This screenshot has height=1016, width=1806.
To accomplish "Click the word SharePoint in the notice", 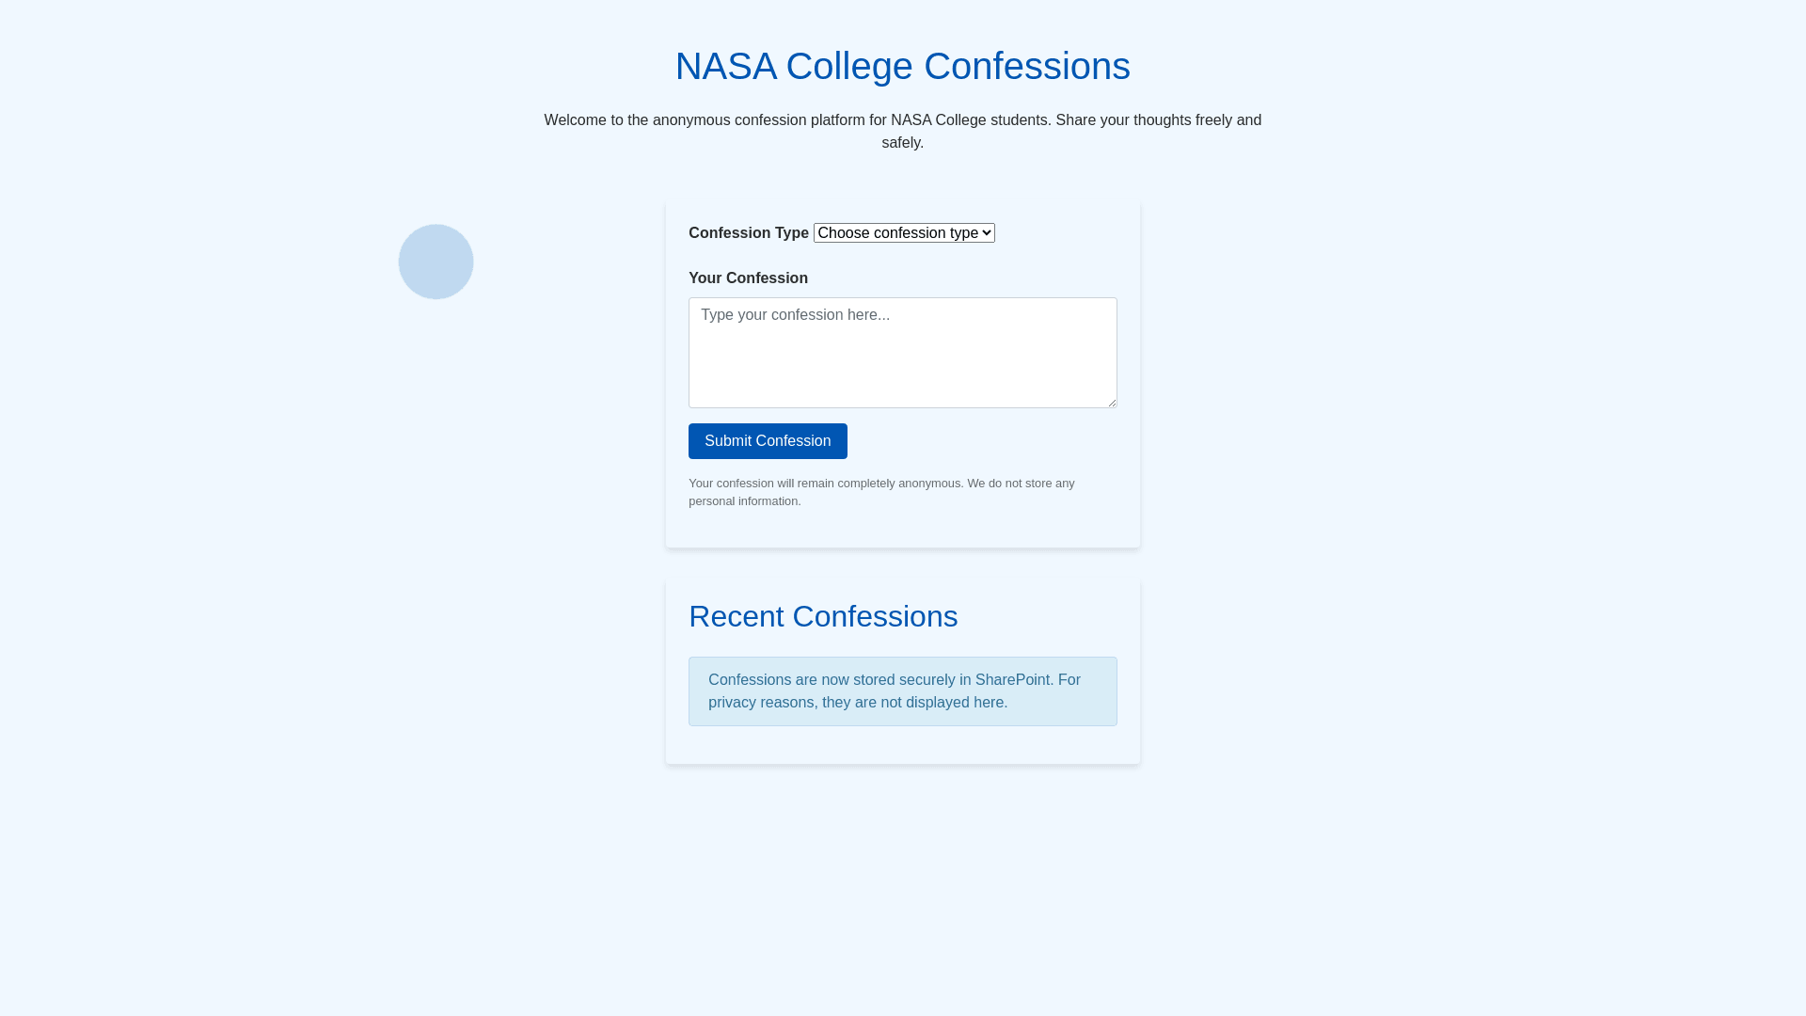I will coord(1012,680).
